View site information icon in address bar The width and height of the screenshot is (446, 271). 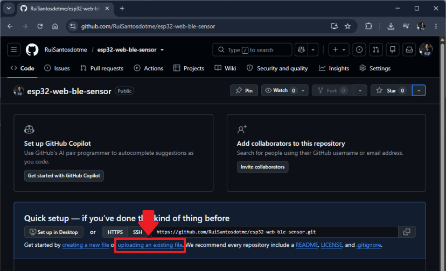(73, 26)
